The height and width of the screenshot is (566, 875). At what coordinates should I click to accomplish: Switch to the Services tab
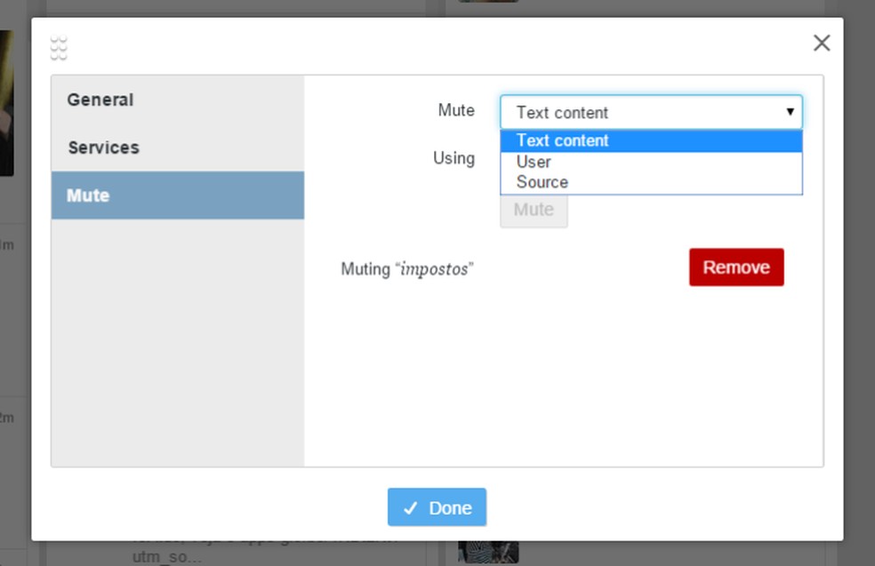[x=103, y=147]
